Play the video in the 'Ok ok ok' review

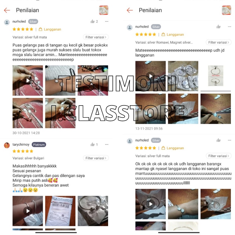(150, 204)
